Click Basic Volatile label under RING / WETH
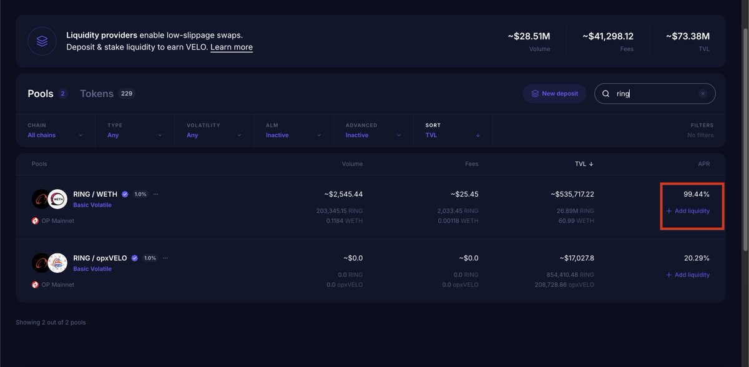 point(92,205)
